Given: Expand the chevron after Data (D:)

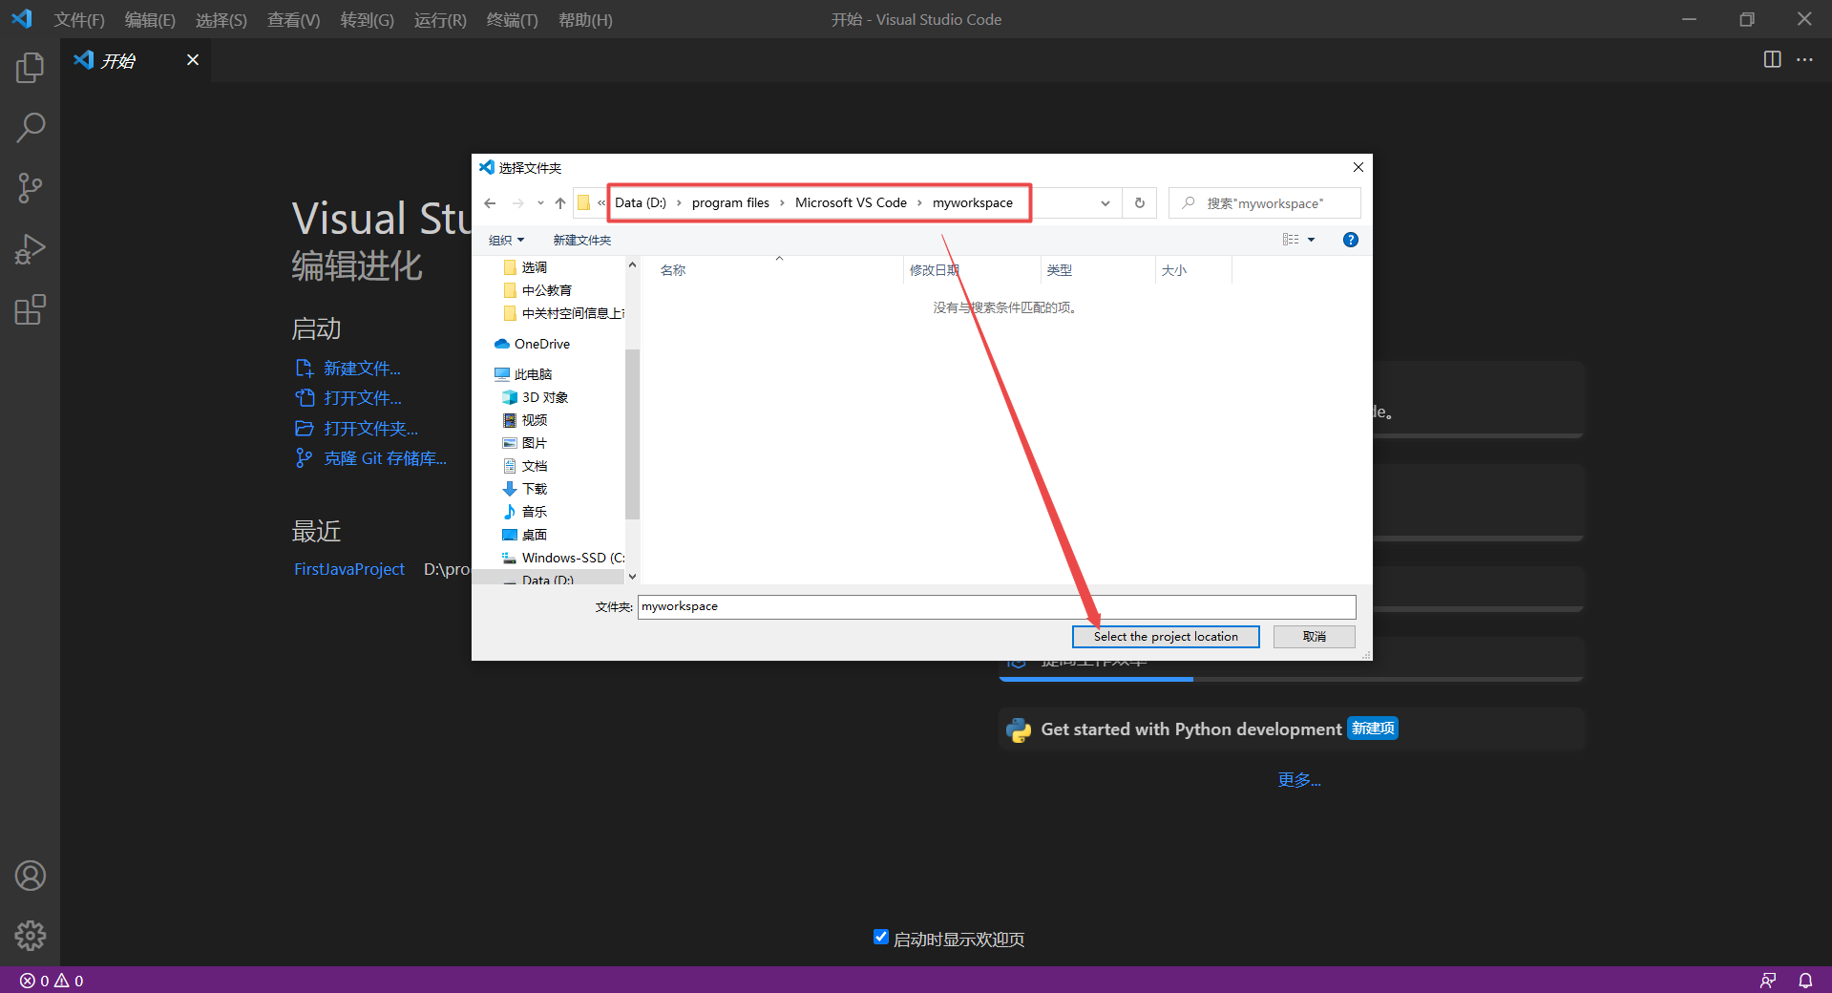Looking at the screenshot, I should (x=679, y=202).
